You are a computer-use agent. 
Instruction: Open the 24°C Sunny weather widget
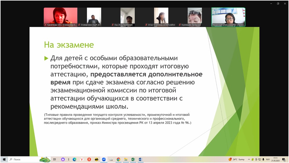236,159
